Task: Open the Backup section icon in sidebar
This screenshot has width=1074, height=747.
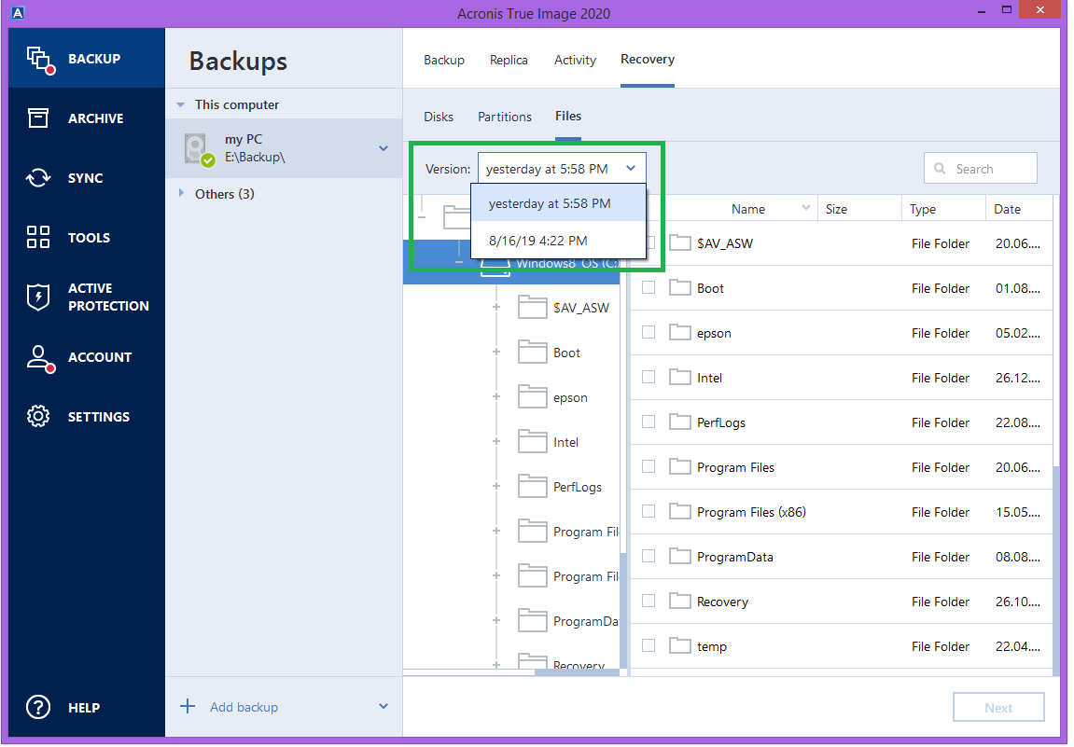Action: [40, 60]
